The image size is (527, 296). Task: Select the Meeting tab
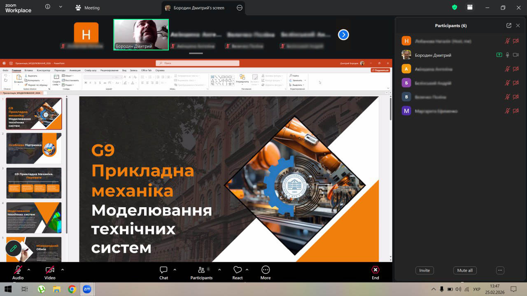[x=87, y=8]
